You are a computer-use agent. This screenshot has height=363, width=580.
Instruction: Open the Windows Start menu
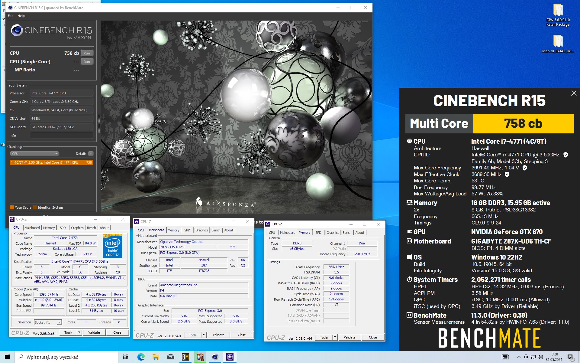coord(7,357)
